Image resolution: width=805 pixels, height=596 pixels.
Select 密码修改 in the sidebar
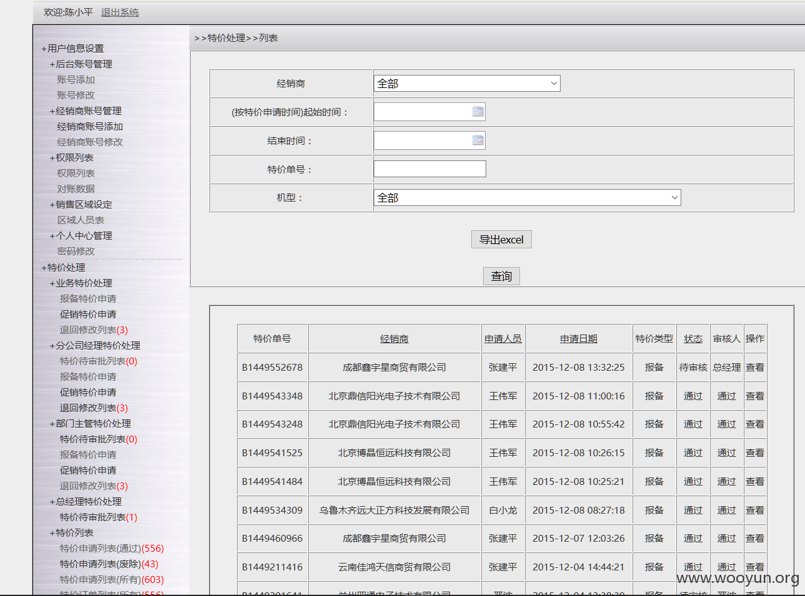[x=76, y=251]
